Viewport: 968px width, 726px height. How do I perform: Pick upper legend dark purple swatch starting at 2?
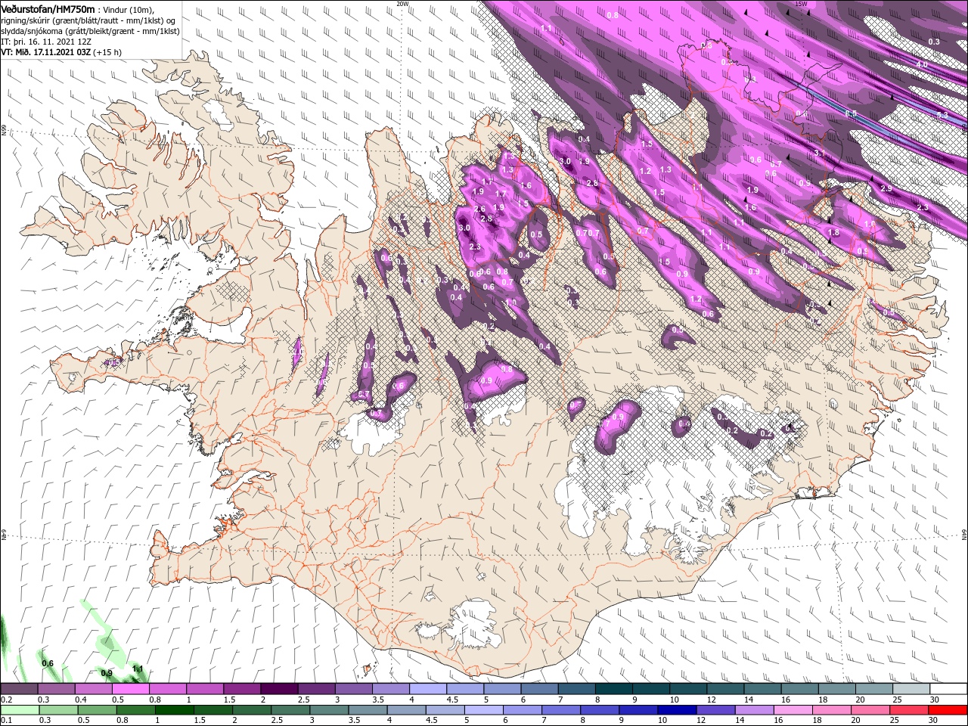coord(278,688)
